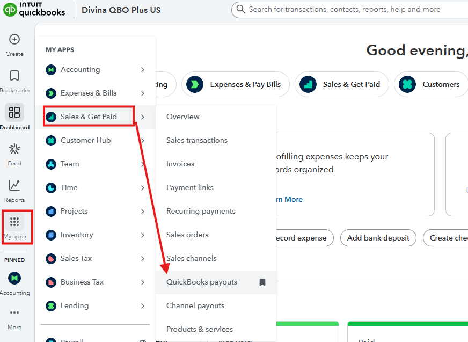The height and width of the screenshot is (342, 468).
Task: Open Sales orders from the submenu
Action: (x=216, y=235)
